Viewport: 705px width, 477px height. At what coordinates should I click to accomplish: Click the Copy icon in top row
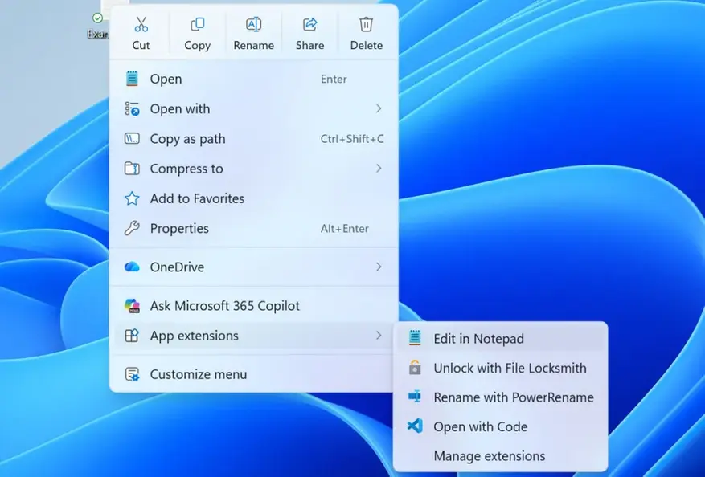(198, 24)
